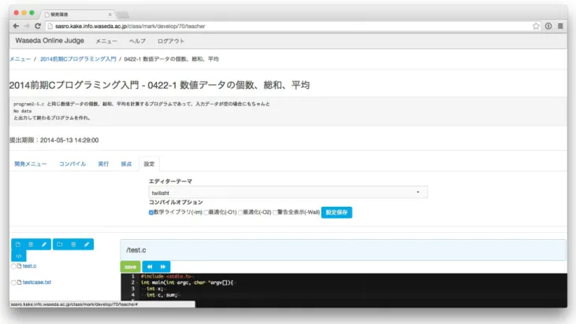Click the rewind double-arrow editor button
This screenshot has width=576, height=324.
[150, 267]
